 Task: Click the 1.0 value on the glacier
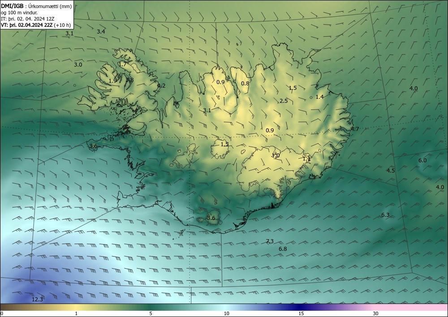[x=276, y=155]
